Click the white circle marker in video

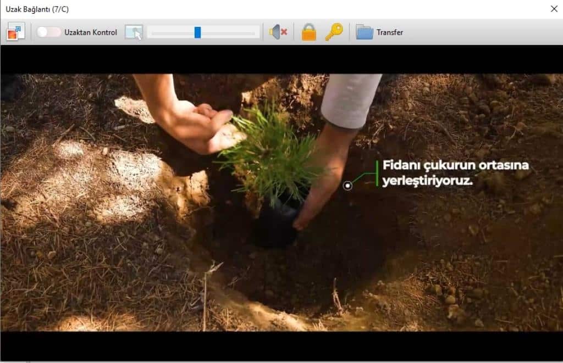pos(347,186)
